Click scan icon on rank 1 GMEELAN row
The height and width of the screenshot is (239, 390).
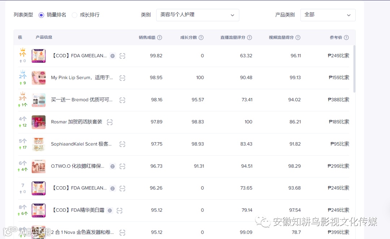click(x=122, y=56)
